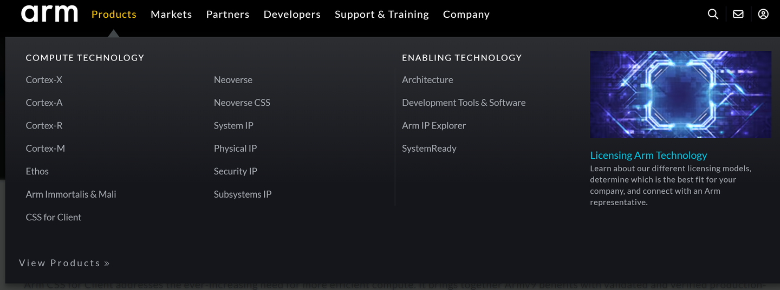
Task: Open the Licensing Arm Technology link
Action: (648, 155)
